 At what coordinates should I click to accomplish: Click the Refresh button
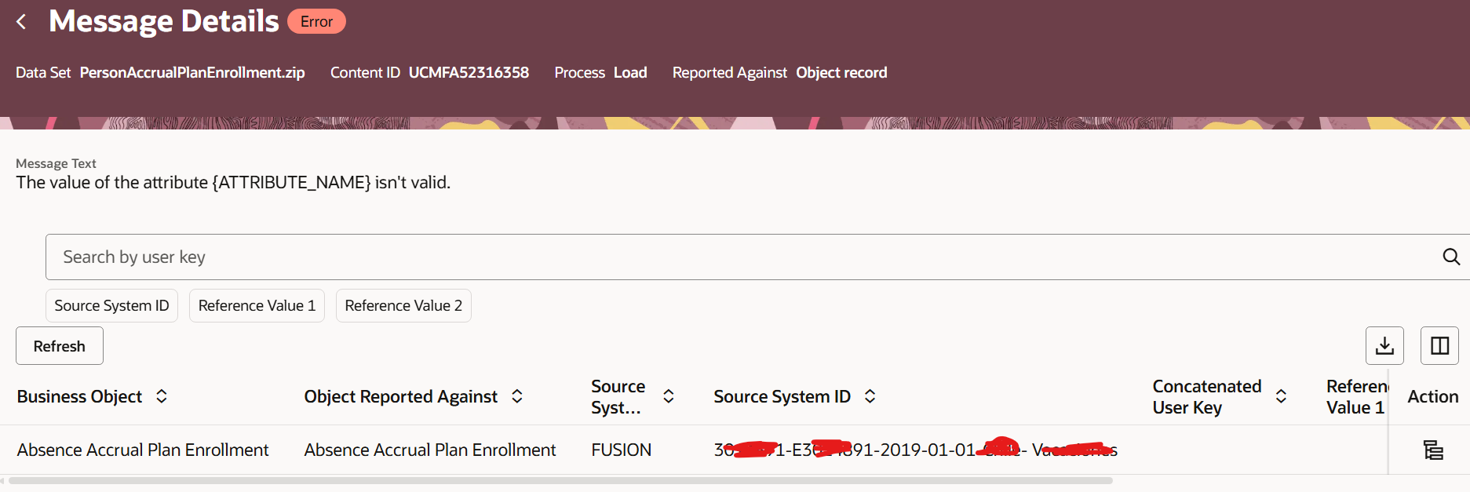tap(60, 346)
